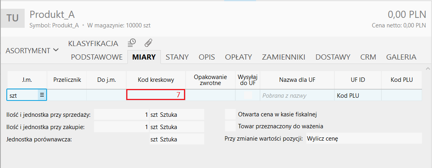432x168 pixels.
Task: Enable Otwarta cena w kasie fiskalnej
Action: point(230,114)
